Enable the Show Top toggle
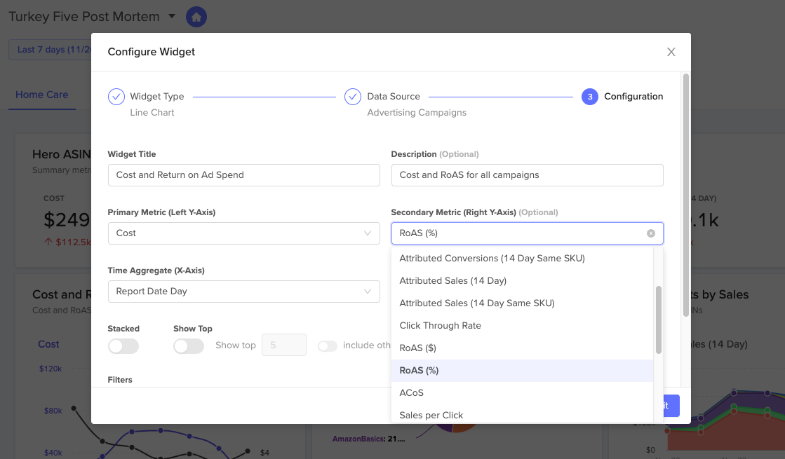The height and width of the screenshot is (459, 785). [x=189, y=346]
